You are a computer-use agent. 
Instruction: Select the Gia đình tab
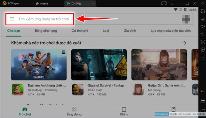(x=130, y=31)
